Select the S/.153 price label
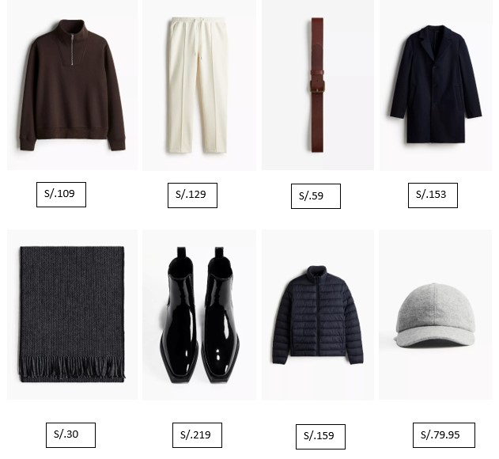Viewport: 499px width, 459px height. coord(433,195)
